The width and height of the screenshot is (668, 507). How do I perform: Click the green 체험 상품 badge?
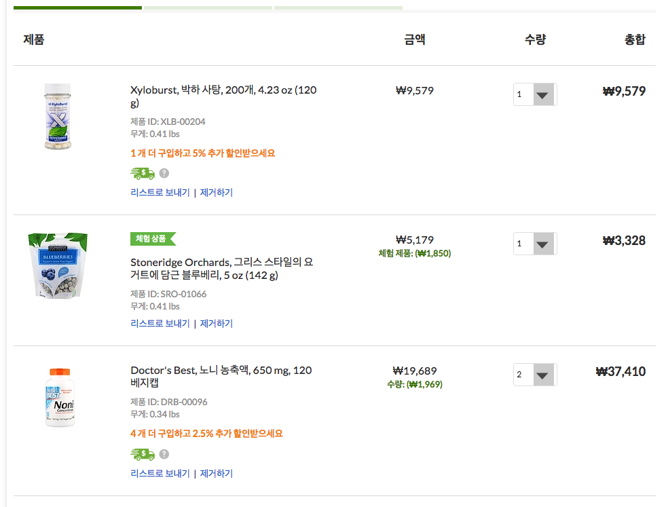[153, 238]
